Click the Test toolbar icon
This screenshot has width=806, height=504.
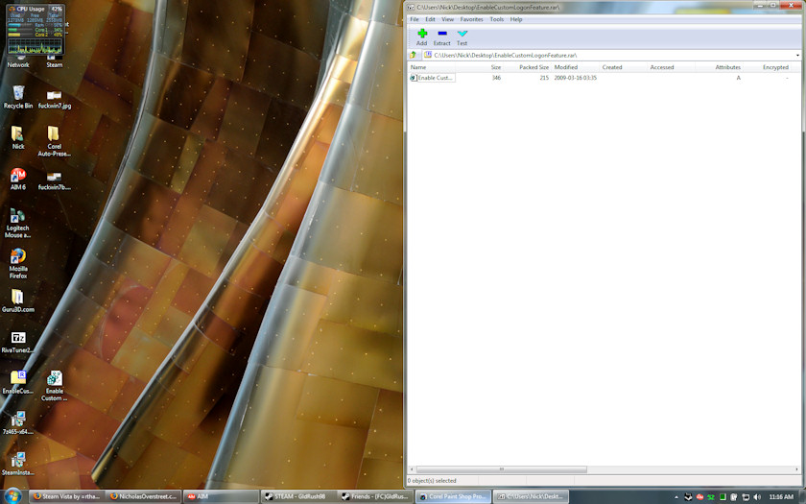click(x=462, y=37)
